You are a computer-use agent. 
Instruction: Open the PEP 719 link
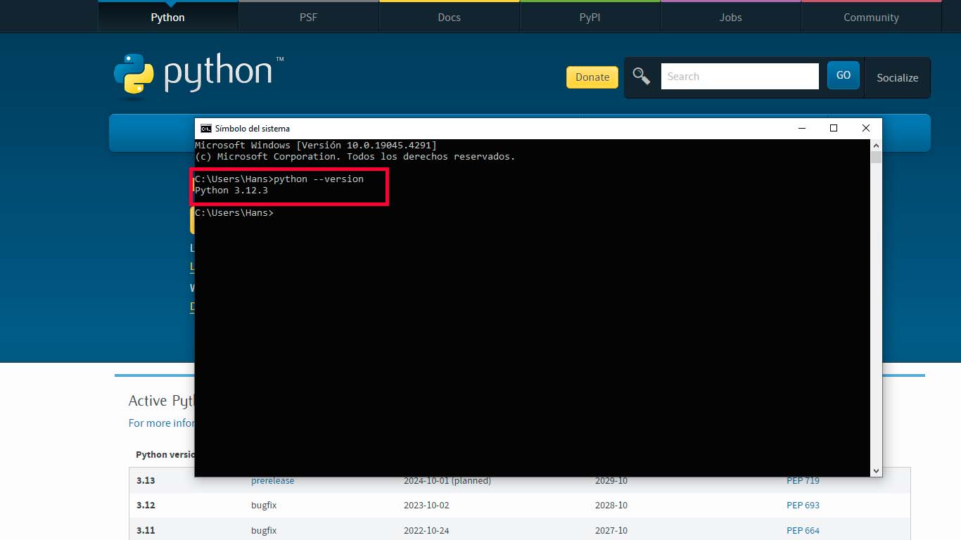pos(803,481)
